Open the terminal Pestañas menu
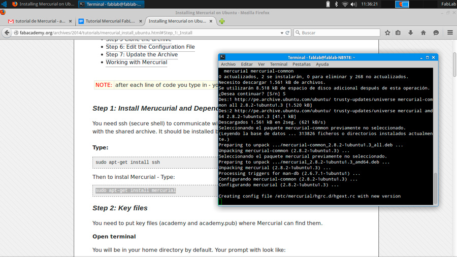 coord(302,64)
